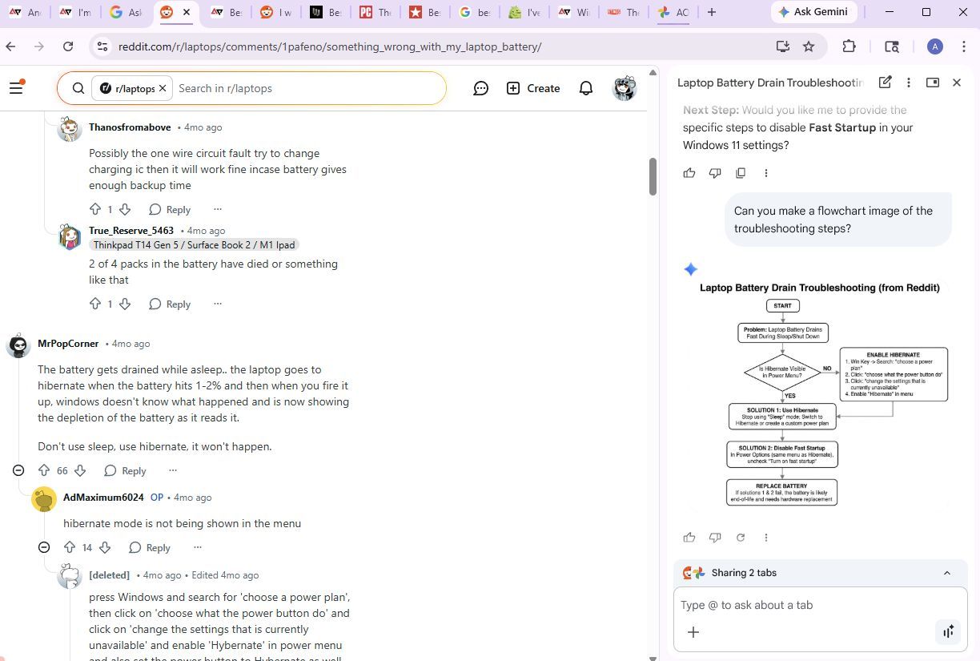
Task: Click the Type @ to ask input
Action: pos(820,605)
